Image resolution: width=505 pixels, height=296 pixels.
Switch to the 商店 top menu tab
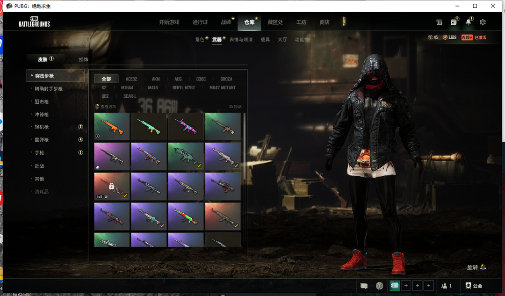click(325, 22)
